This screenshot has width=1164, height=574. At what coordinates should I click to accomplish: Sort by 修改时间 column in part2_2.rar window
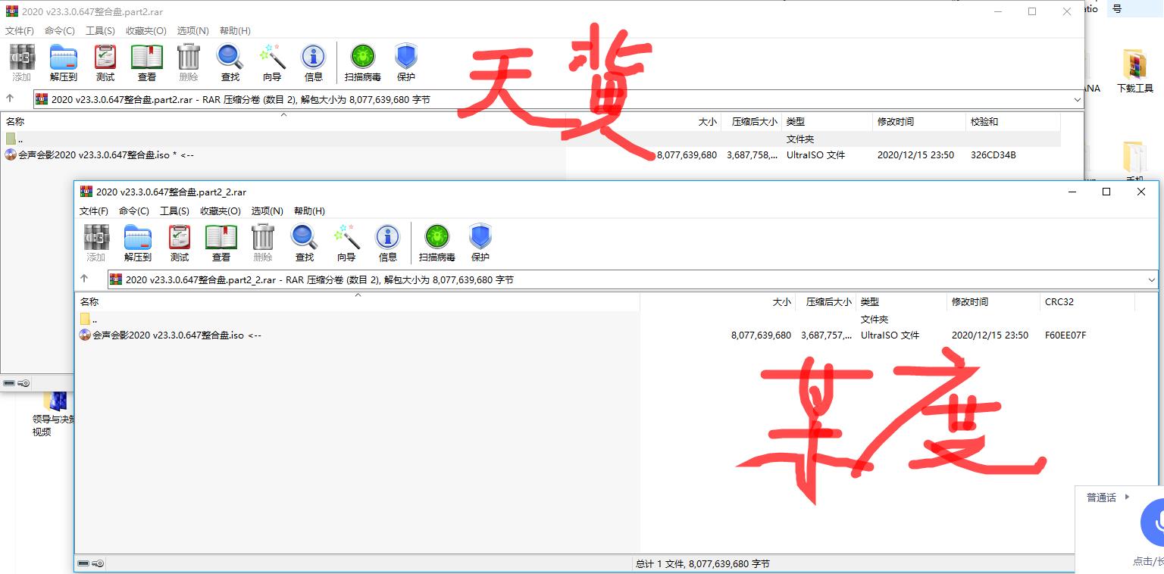coord(993,301)
